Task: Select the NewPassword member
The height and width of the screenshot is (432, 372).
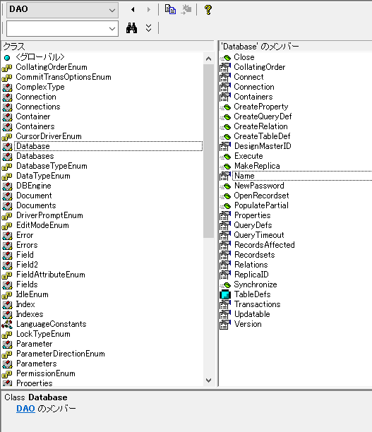Action: (x=259, y=186)
